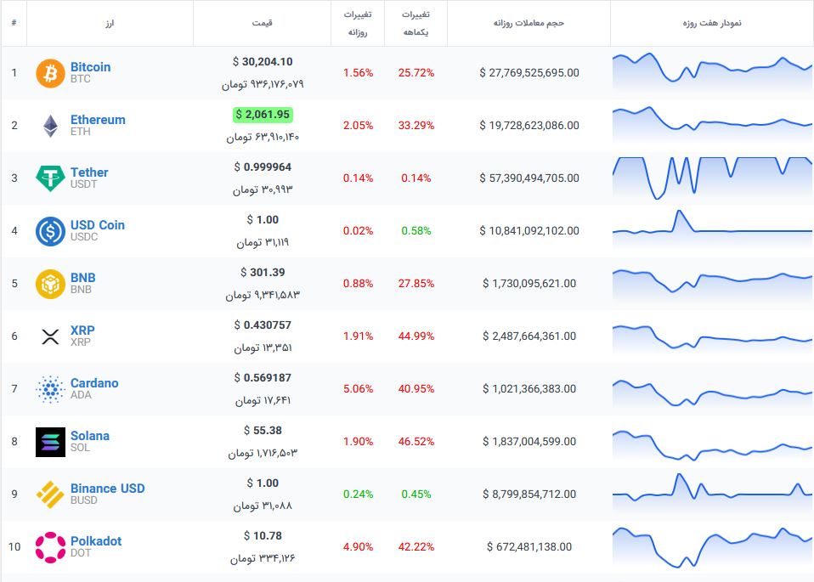Sort by حجم معاملات روزانه header
This screenshot has height=582, width=814.
(x=529, y=23)
